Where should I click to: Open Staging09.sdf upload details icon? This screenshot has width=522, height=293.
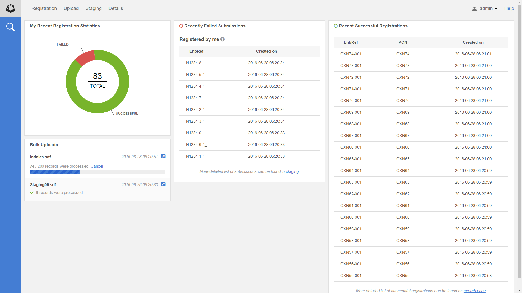(163, 184)
